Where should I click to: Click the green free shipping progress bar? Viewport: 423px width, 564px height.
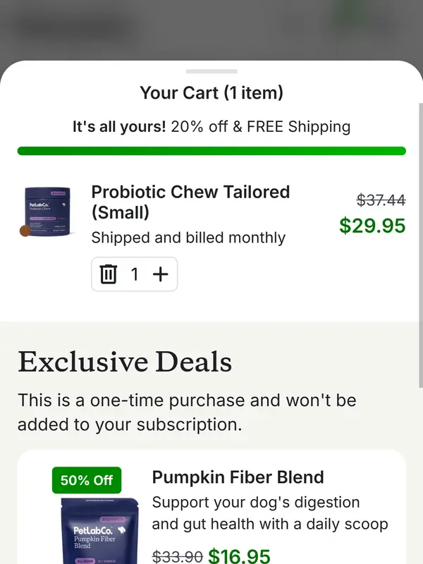tap(211, 151)
